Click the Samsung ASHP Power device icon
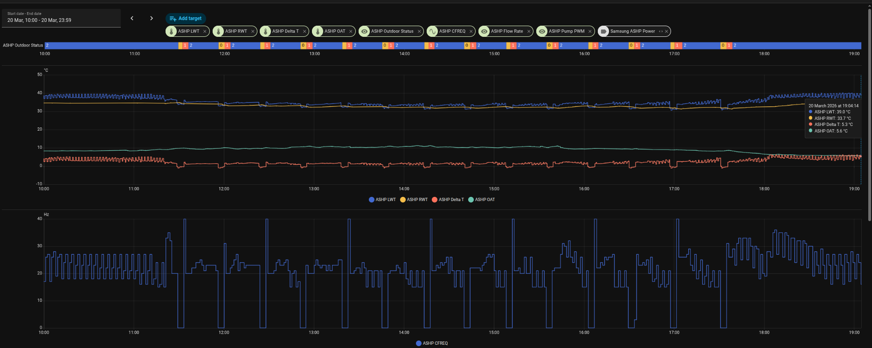The image size is (872, 348). [604, 31]
